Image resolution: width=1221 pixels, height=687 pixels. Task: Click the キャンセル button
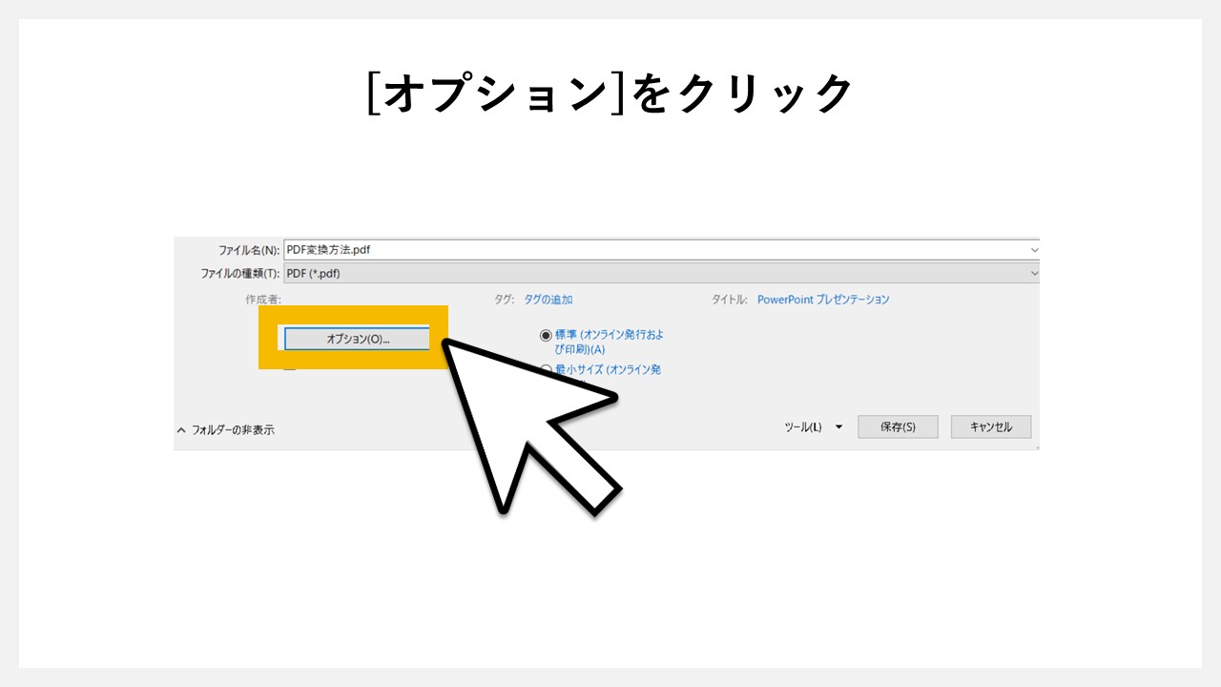[x=990, y=426]
